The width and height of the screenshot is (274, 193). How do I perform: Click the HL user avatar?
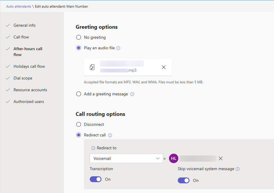(174, 158)
